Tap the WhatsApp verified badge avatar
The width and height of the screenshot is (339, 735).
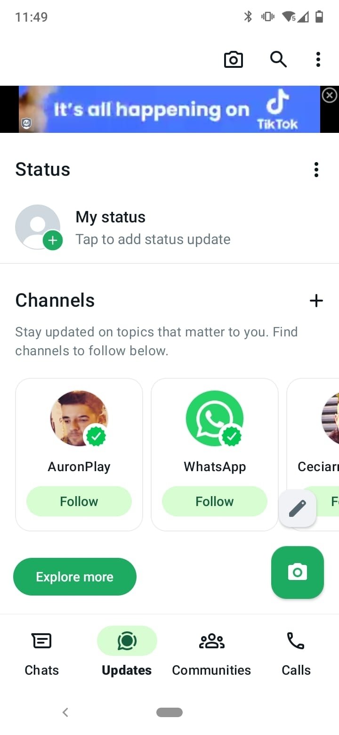click(x=215, y=418)
